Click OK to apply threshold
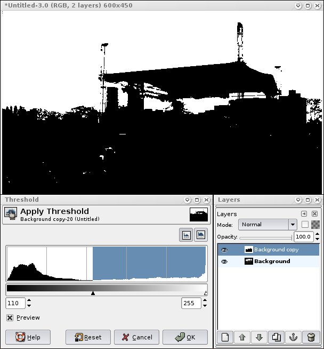Viewport: 324px width, 349px height. click(185, 337)
